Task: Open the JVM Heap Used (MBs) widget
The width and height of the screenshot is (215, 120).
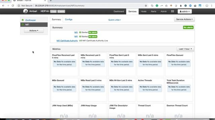Action: [64, 111]
